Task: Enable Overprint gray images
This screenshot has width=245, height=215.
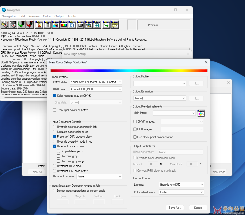Action: point(58,161)
